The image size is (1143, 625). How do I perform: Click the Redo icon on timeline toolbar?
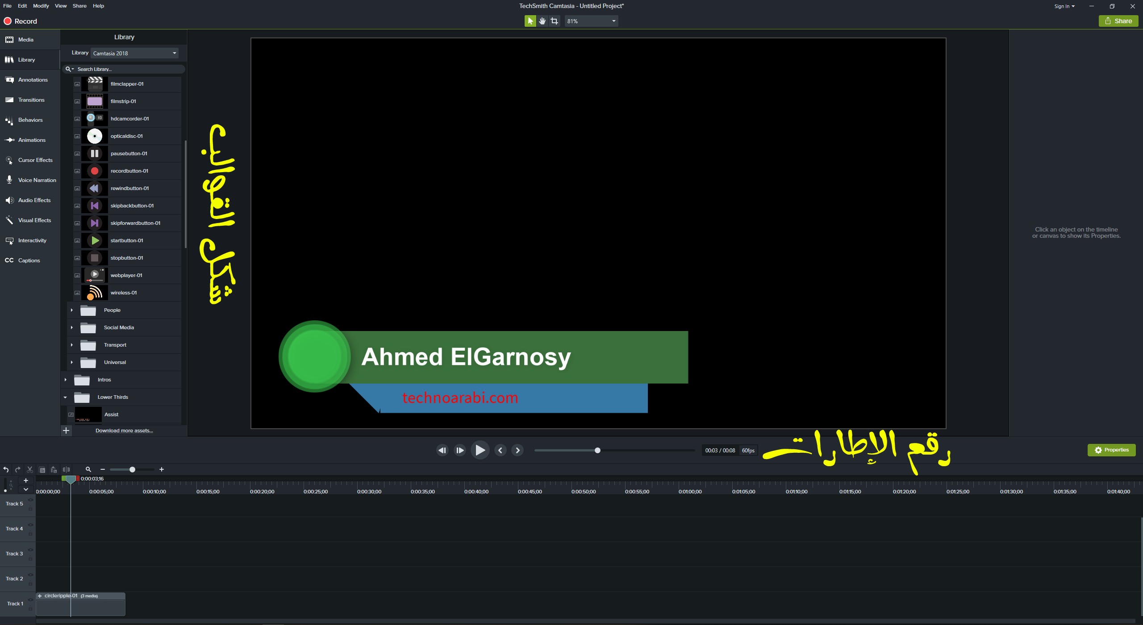[18, 469]
